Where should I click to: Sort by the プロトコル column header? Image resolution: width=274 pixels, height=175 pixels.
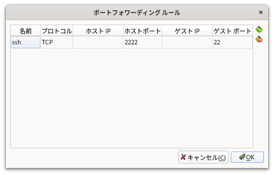click(x=57, y=31)
